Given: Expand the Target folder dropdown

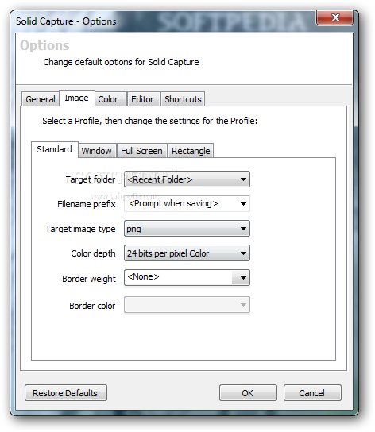Looking at the screenshot, I should [x=187, y=179].
